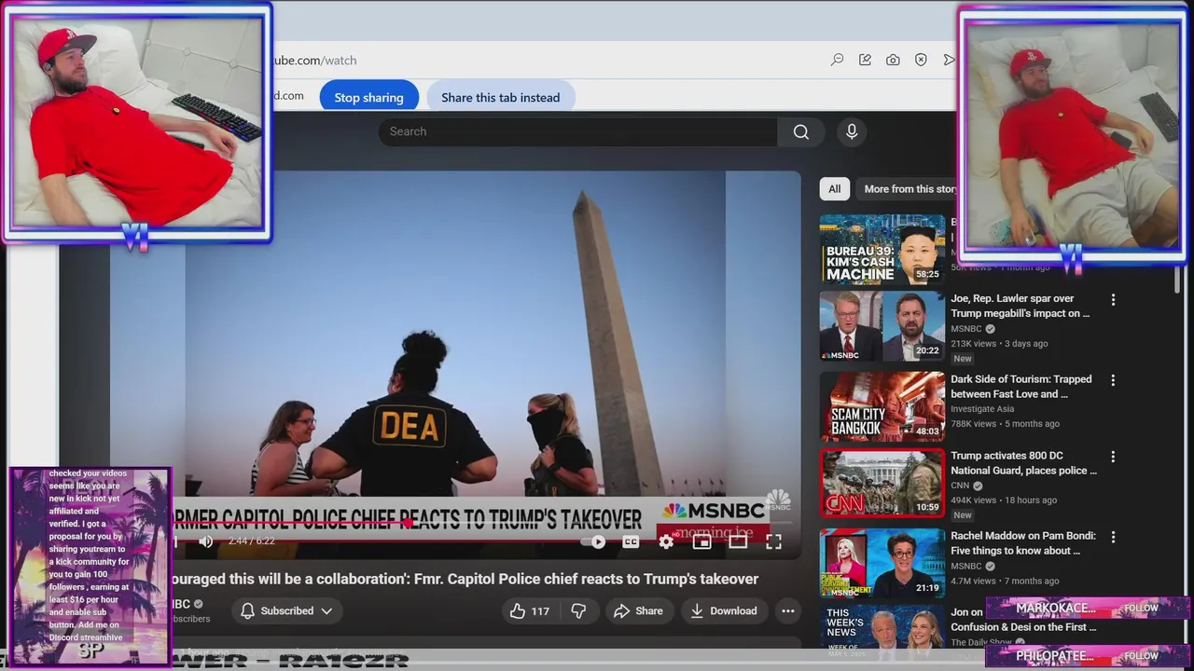This screenshot has height=671, width=1194.
Task: Expand the Subscribed notification dropdown
Action: (x=286, y=611)
